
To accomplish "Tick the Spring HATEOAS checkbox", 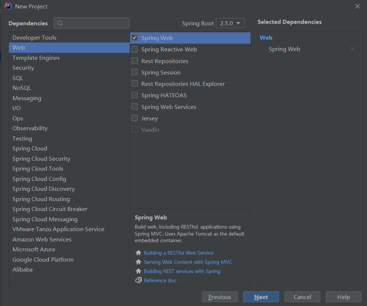I will coord(135,95).
